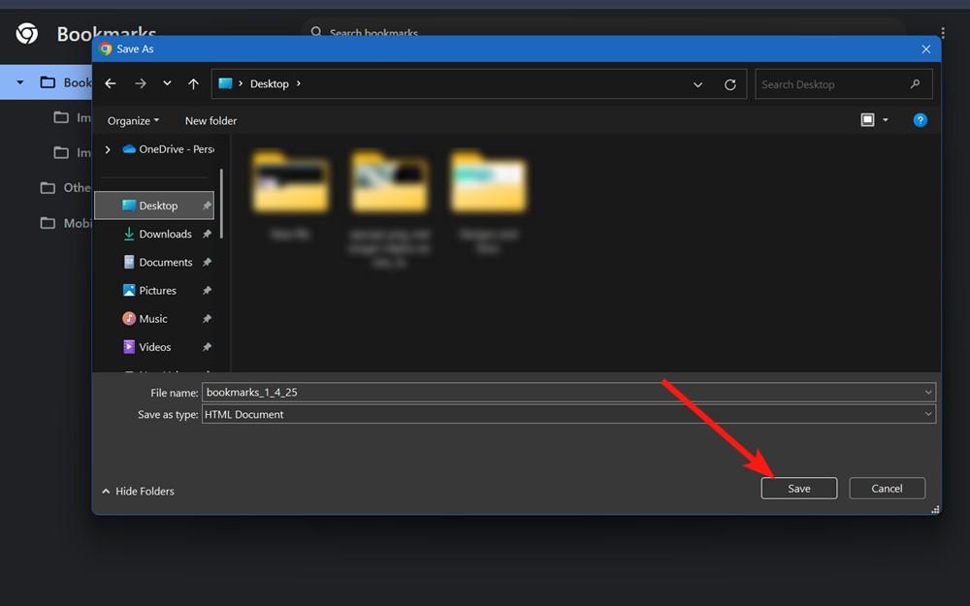Open the recent locations chevron

167,83
